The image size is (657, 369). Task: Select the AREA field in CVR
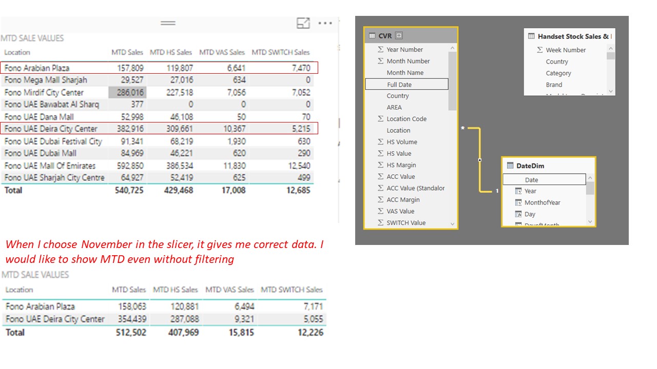(x=394, y=107)
